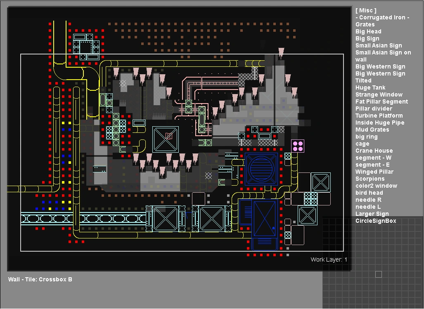Click the Wall - Tile: Crossbox B status text
This screenshot has height=309, width=424.
(x=40, y=279)
